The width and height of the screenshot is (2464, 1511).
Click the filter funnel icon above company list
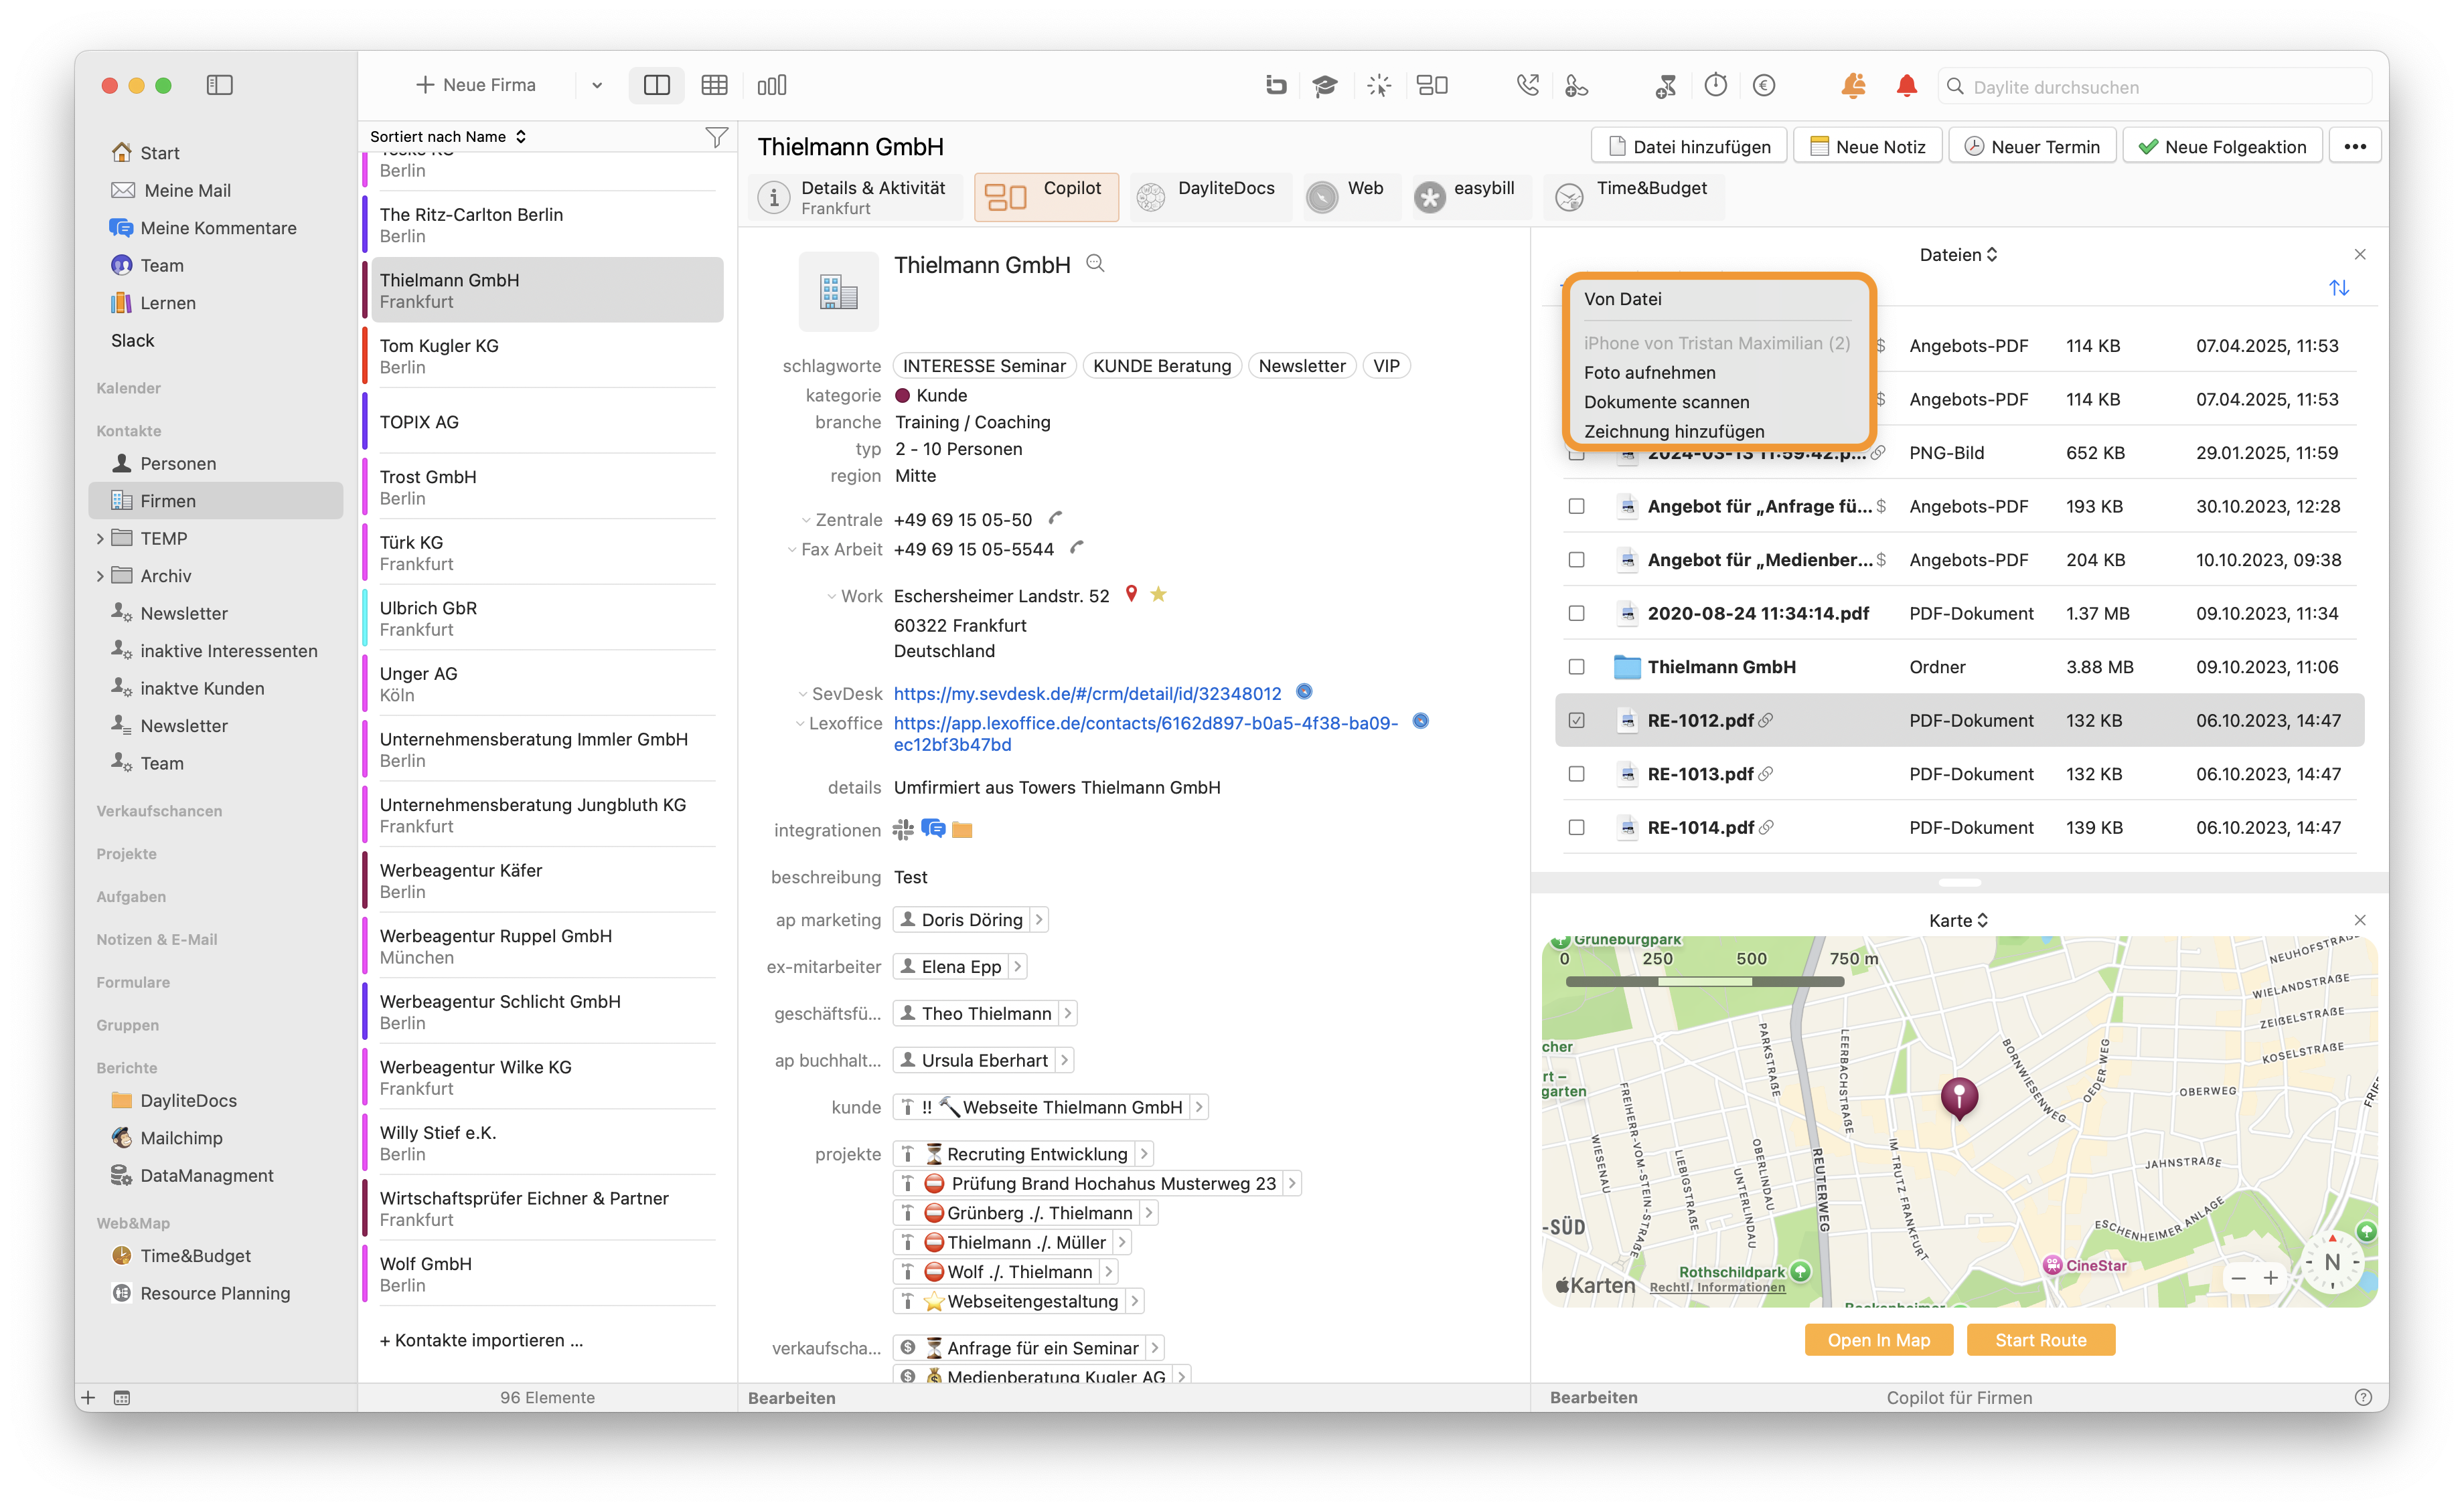pos(716,137)
